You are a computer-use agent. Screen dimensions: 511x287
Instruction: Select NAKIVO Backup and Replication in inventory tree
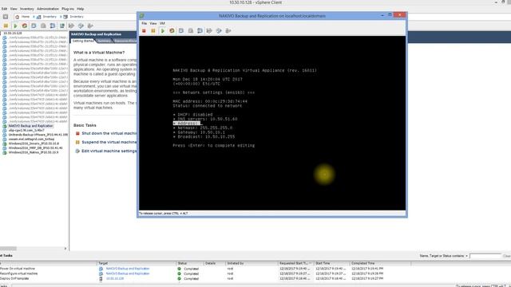[x=30, y=126]
